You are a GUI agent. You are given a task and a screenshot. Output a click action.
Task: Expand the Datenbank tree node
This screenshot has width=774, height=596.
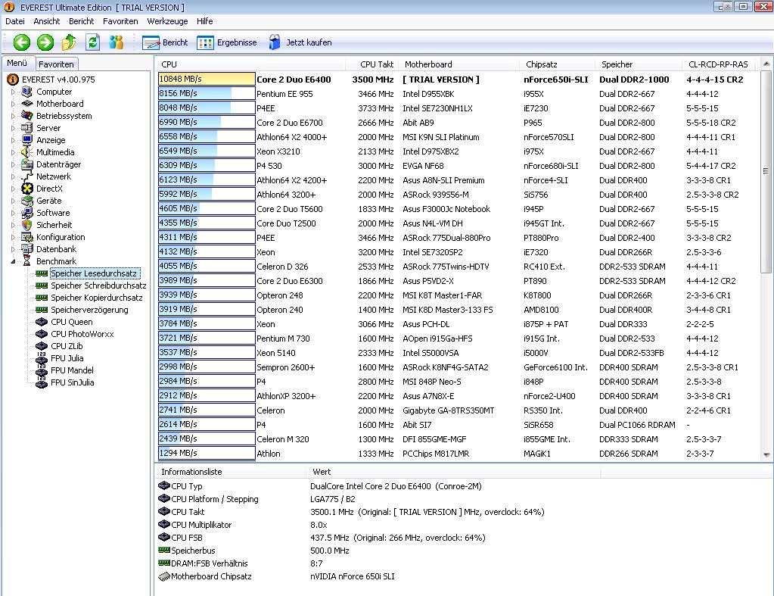[x=14, y=249]
